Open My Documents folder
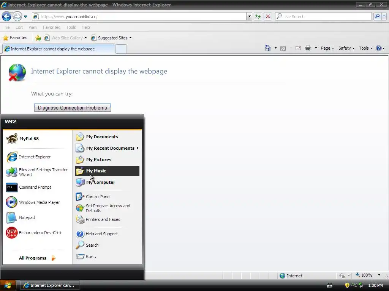 click(x=107, y=137)
